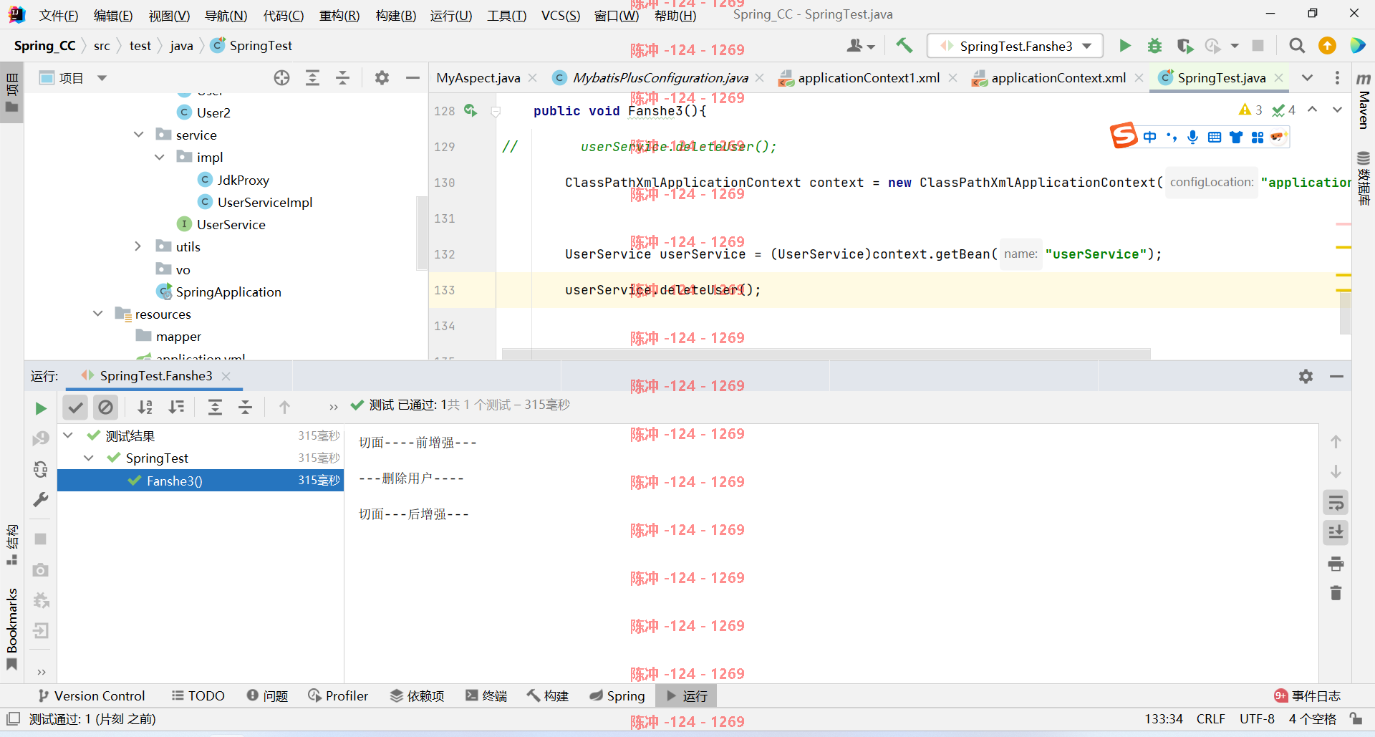Screen dimensions: 1375x737
Task: Open Search Everywhere magnifier icon
Action: [x=1297, y=46]
